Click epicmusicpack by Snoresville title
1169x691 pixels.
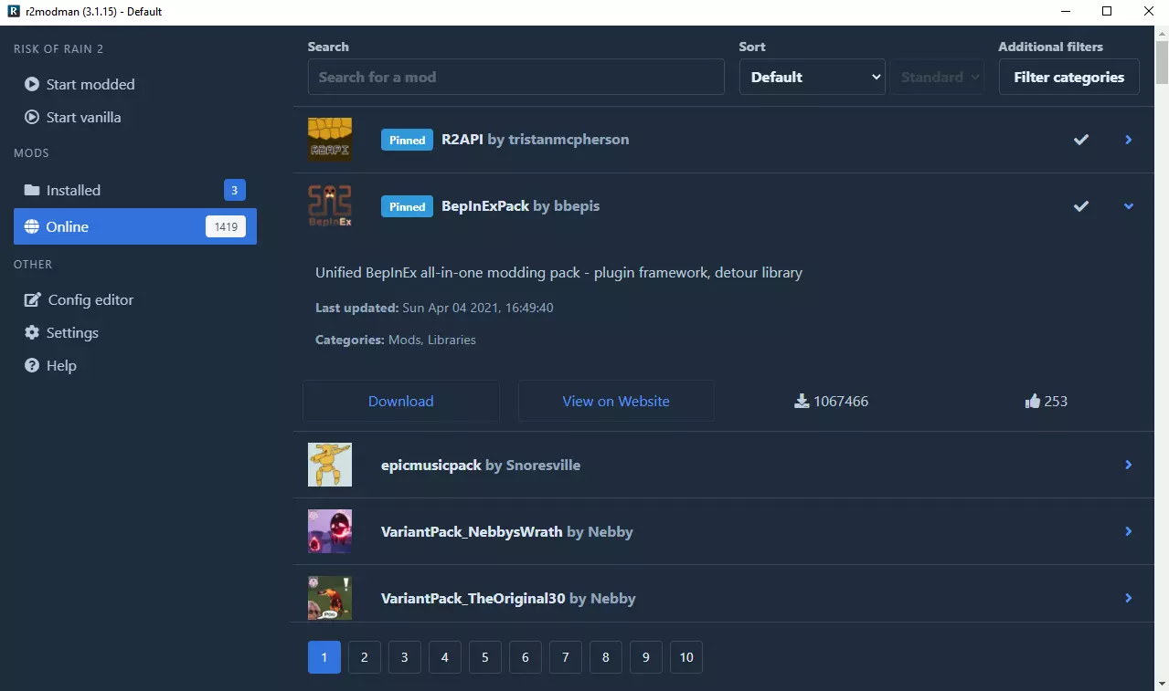tap(481, 465)
